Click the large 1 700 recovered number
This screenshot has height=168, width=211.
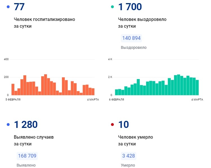[130, 7]
